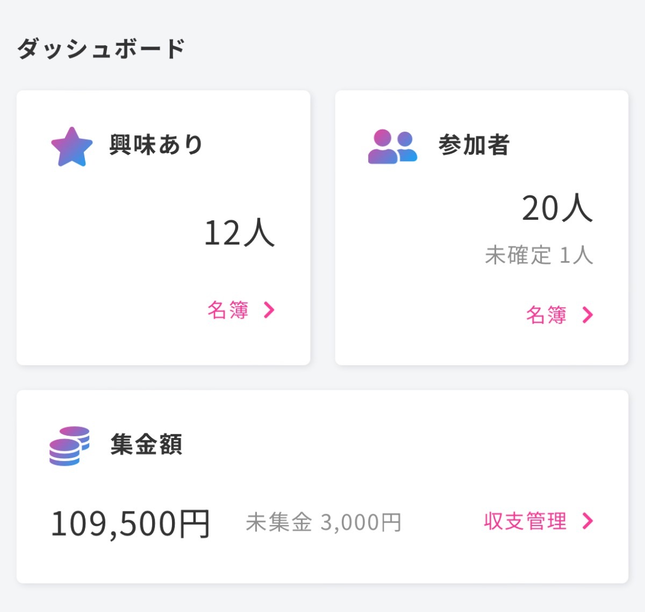Click the 109,500円 collected amount

click(131, 524)
